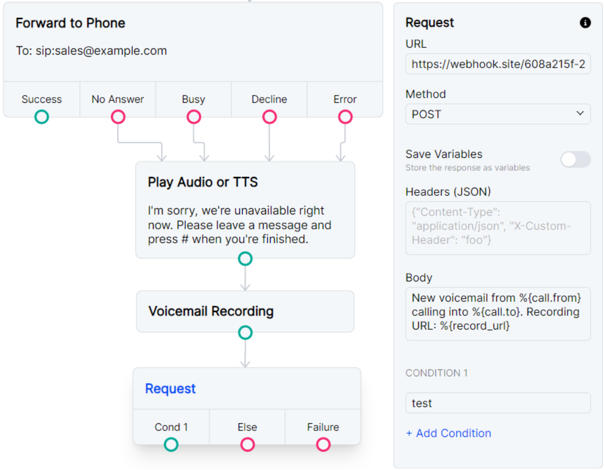Select the No Answer output port
This screenshot has height=470, width=604.
[118, 117]
